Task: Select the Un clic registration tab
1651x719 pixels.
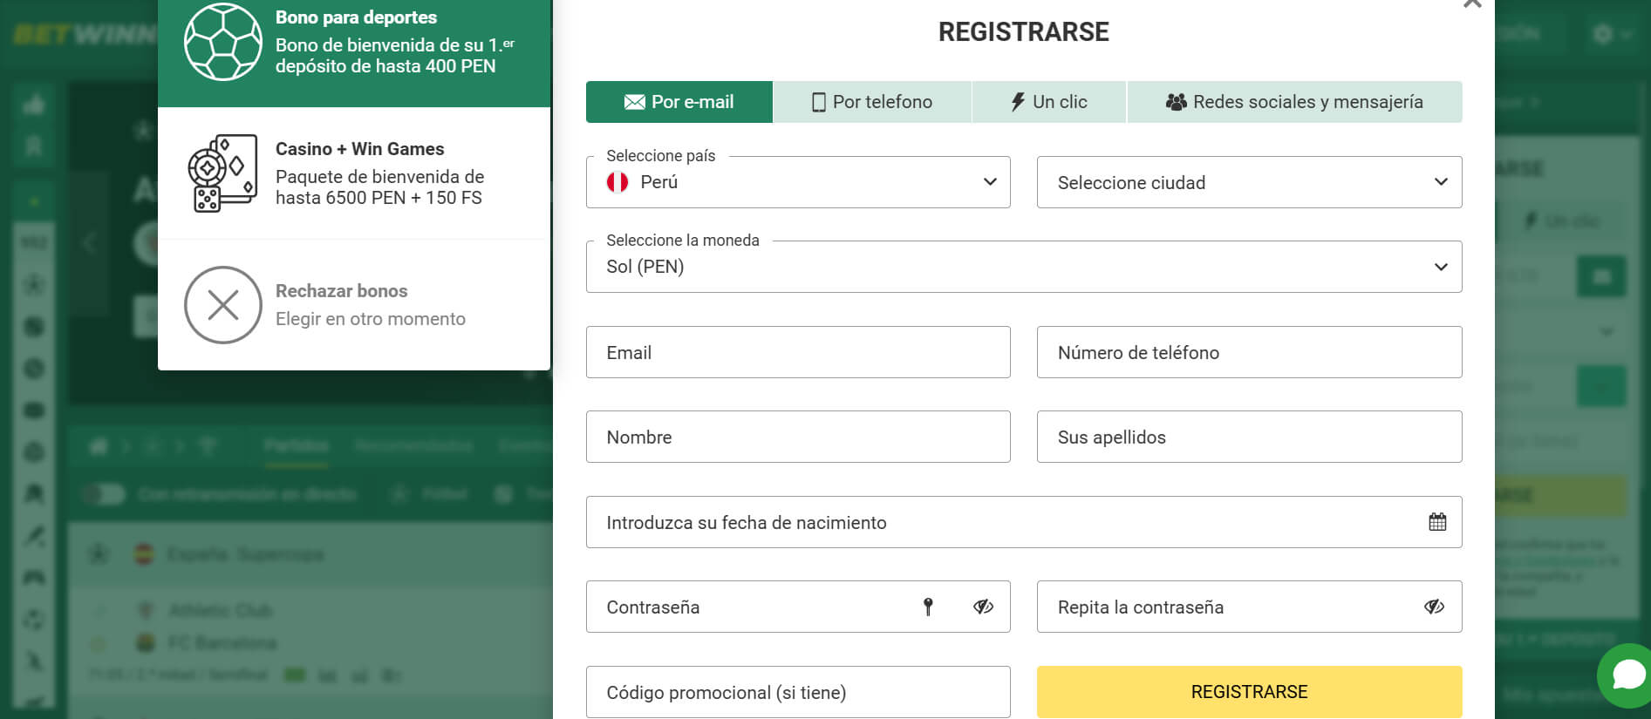Action: (1048, 102)
